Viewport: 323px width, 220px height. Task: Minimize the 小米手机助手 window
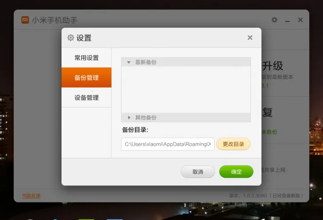(x=287, y=20)
